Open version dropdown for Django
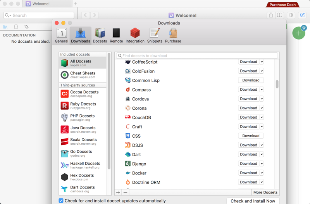This screenshot has width=310, height=204. [262, 164]
